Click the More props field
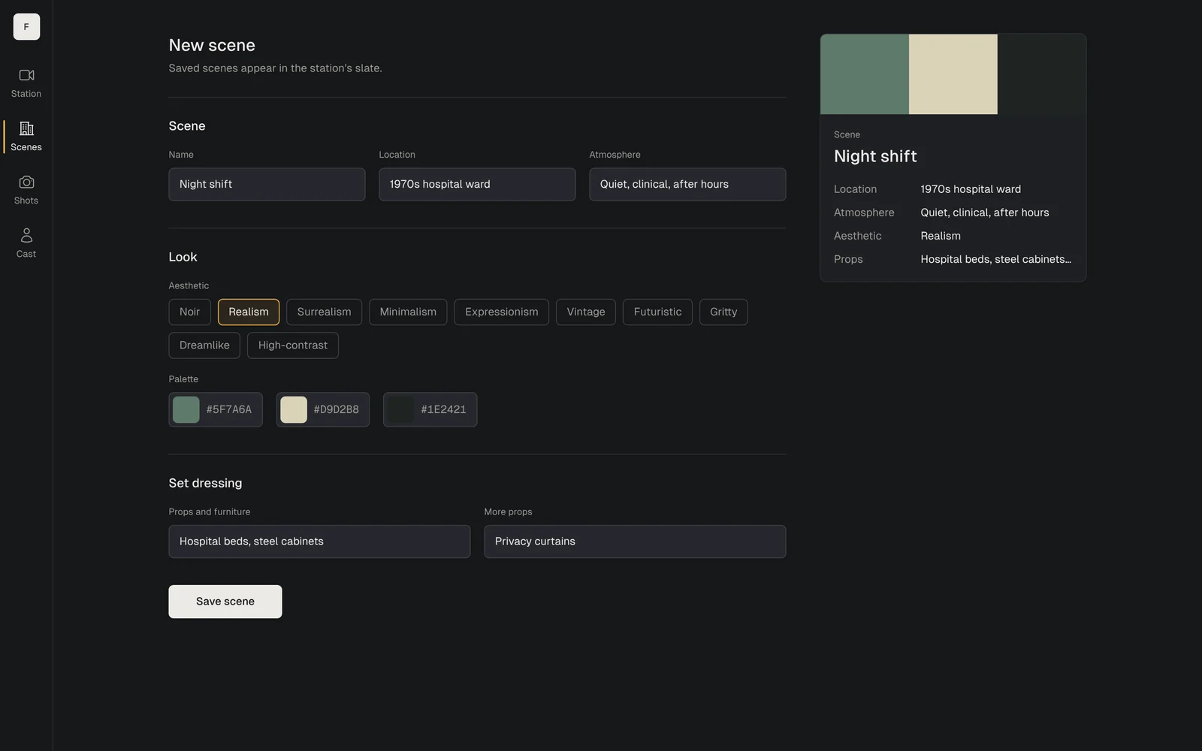This screenshot has height=751, width=1202. click(x=635, y=541)
